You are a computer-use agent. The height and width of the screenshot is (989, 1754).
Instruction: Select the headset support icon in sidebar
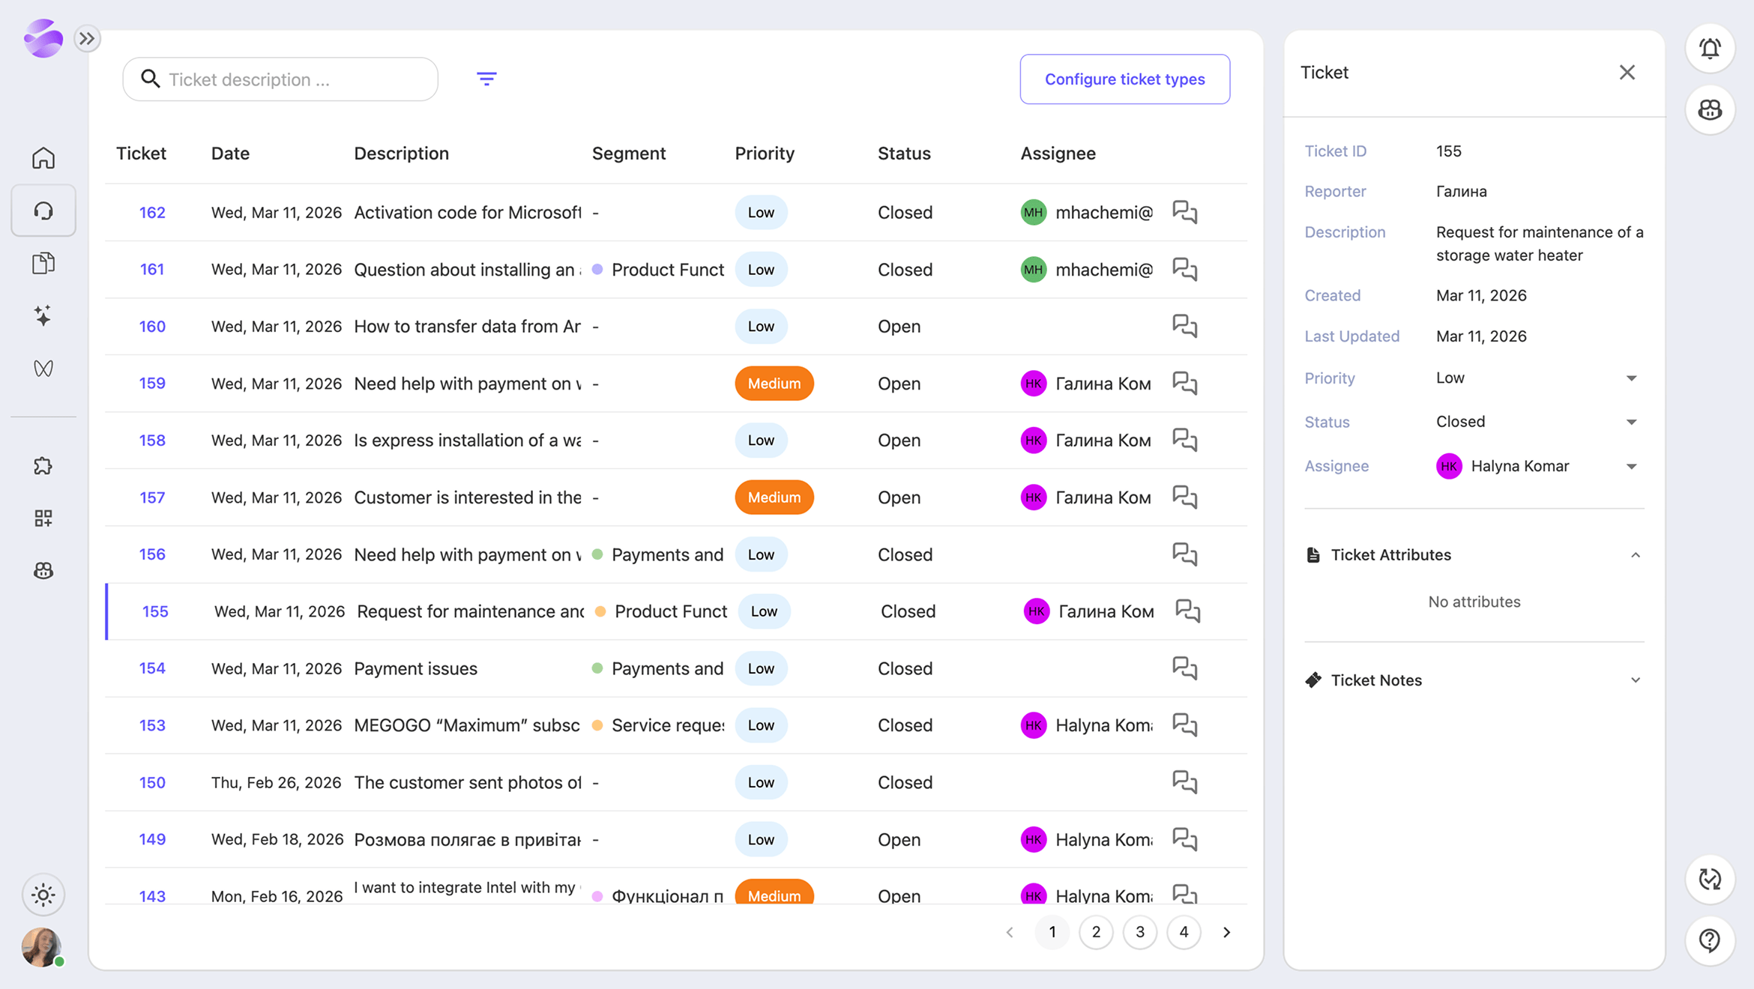tap(43, 211)
